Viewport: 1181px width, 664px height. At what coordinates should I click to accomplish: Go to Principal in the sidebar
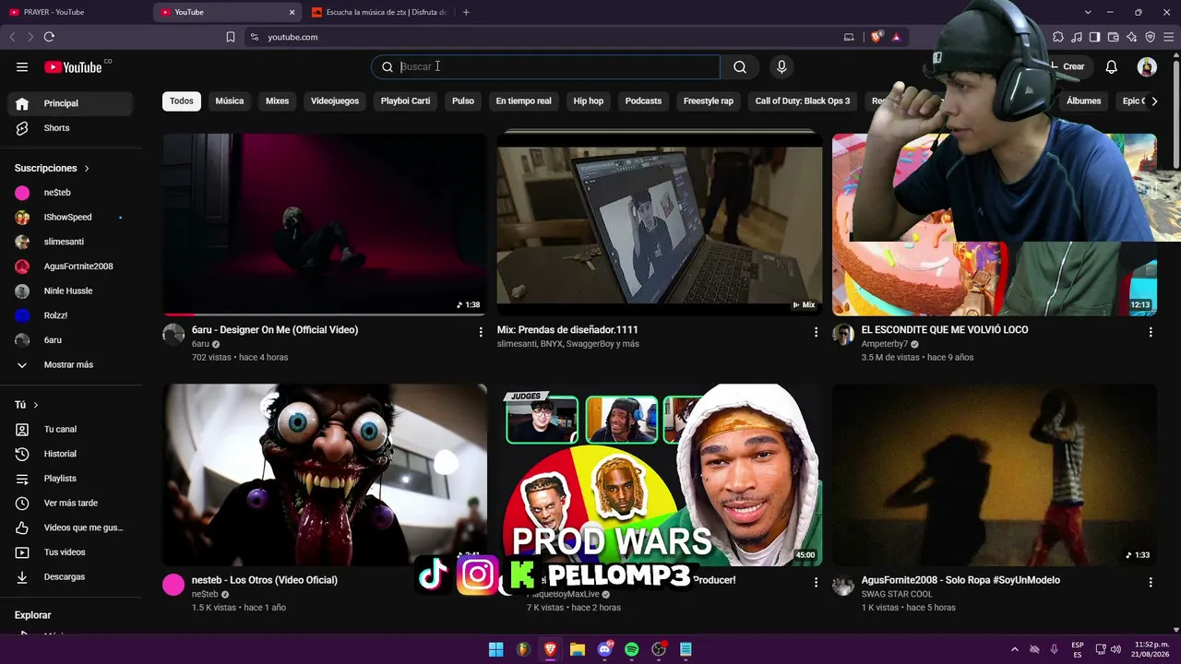click(x=70, y=103)
